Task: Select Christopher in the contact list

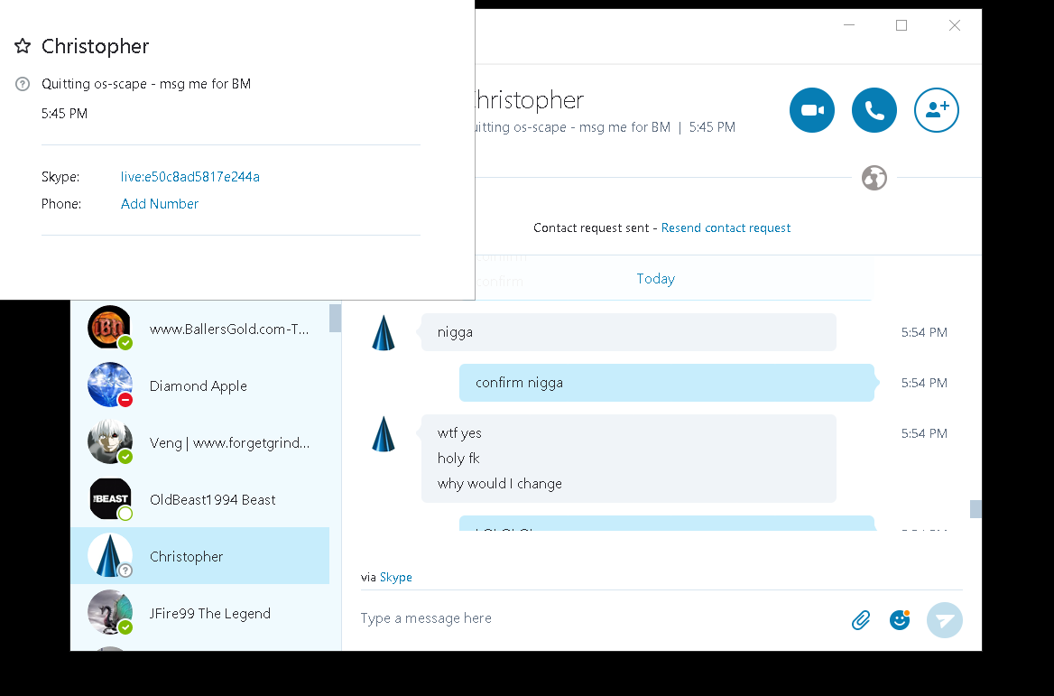Action: 200,556
